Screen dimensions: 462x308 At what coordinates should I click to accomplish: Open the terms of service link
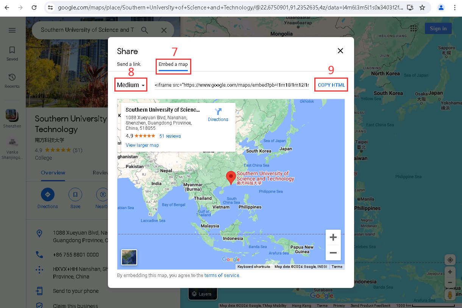click(x=222, y=275)
